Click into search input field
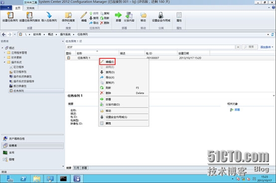The height and width of the screenshot is (183, 276). [150, 47]
